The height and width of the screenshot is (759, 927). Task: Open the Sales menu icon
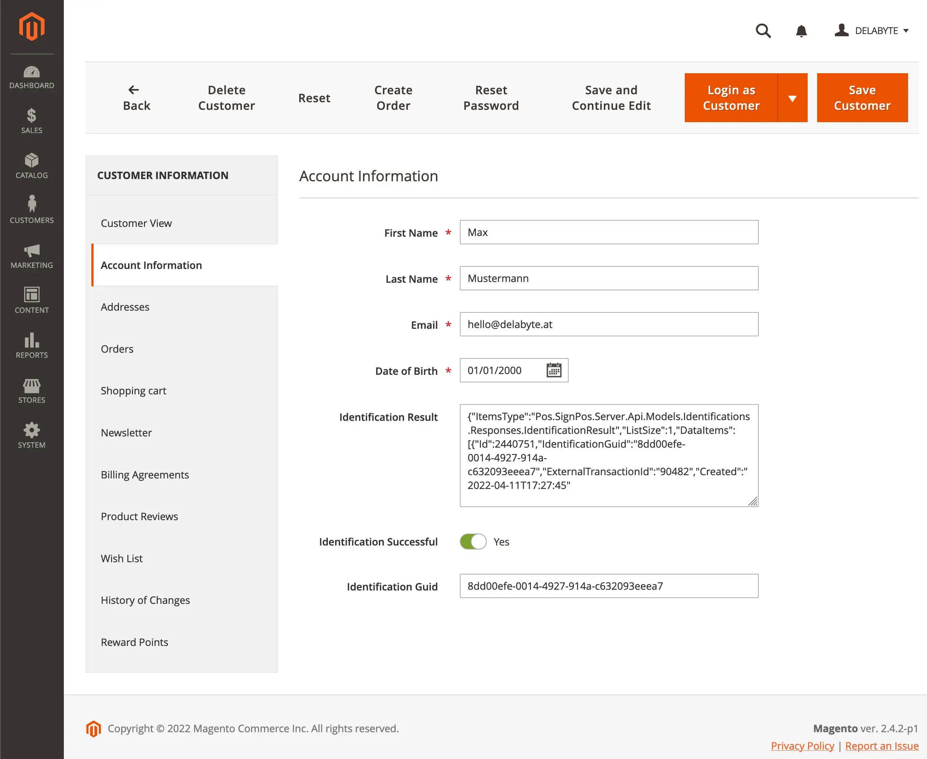pyautogui.click(x=32, y=121)
